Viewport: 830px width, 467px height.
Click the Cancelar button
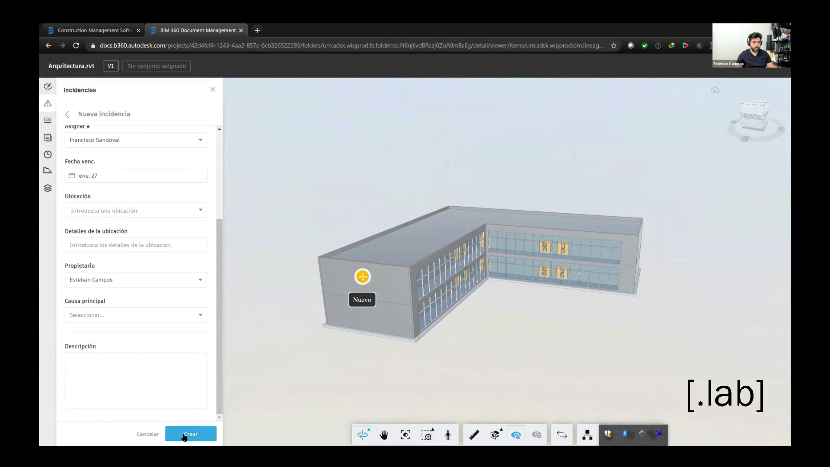click(x=147, y=434)
